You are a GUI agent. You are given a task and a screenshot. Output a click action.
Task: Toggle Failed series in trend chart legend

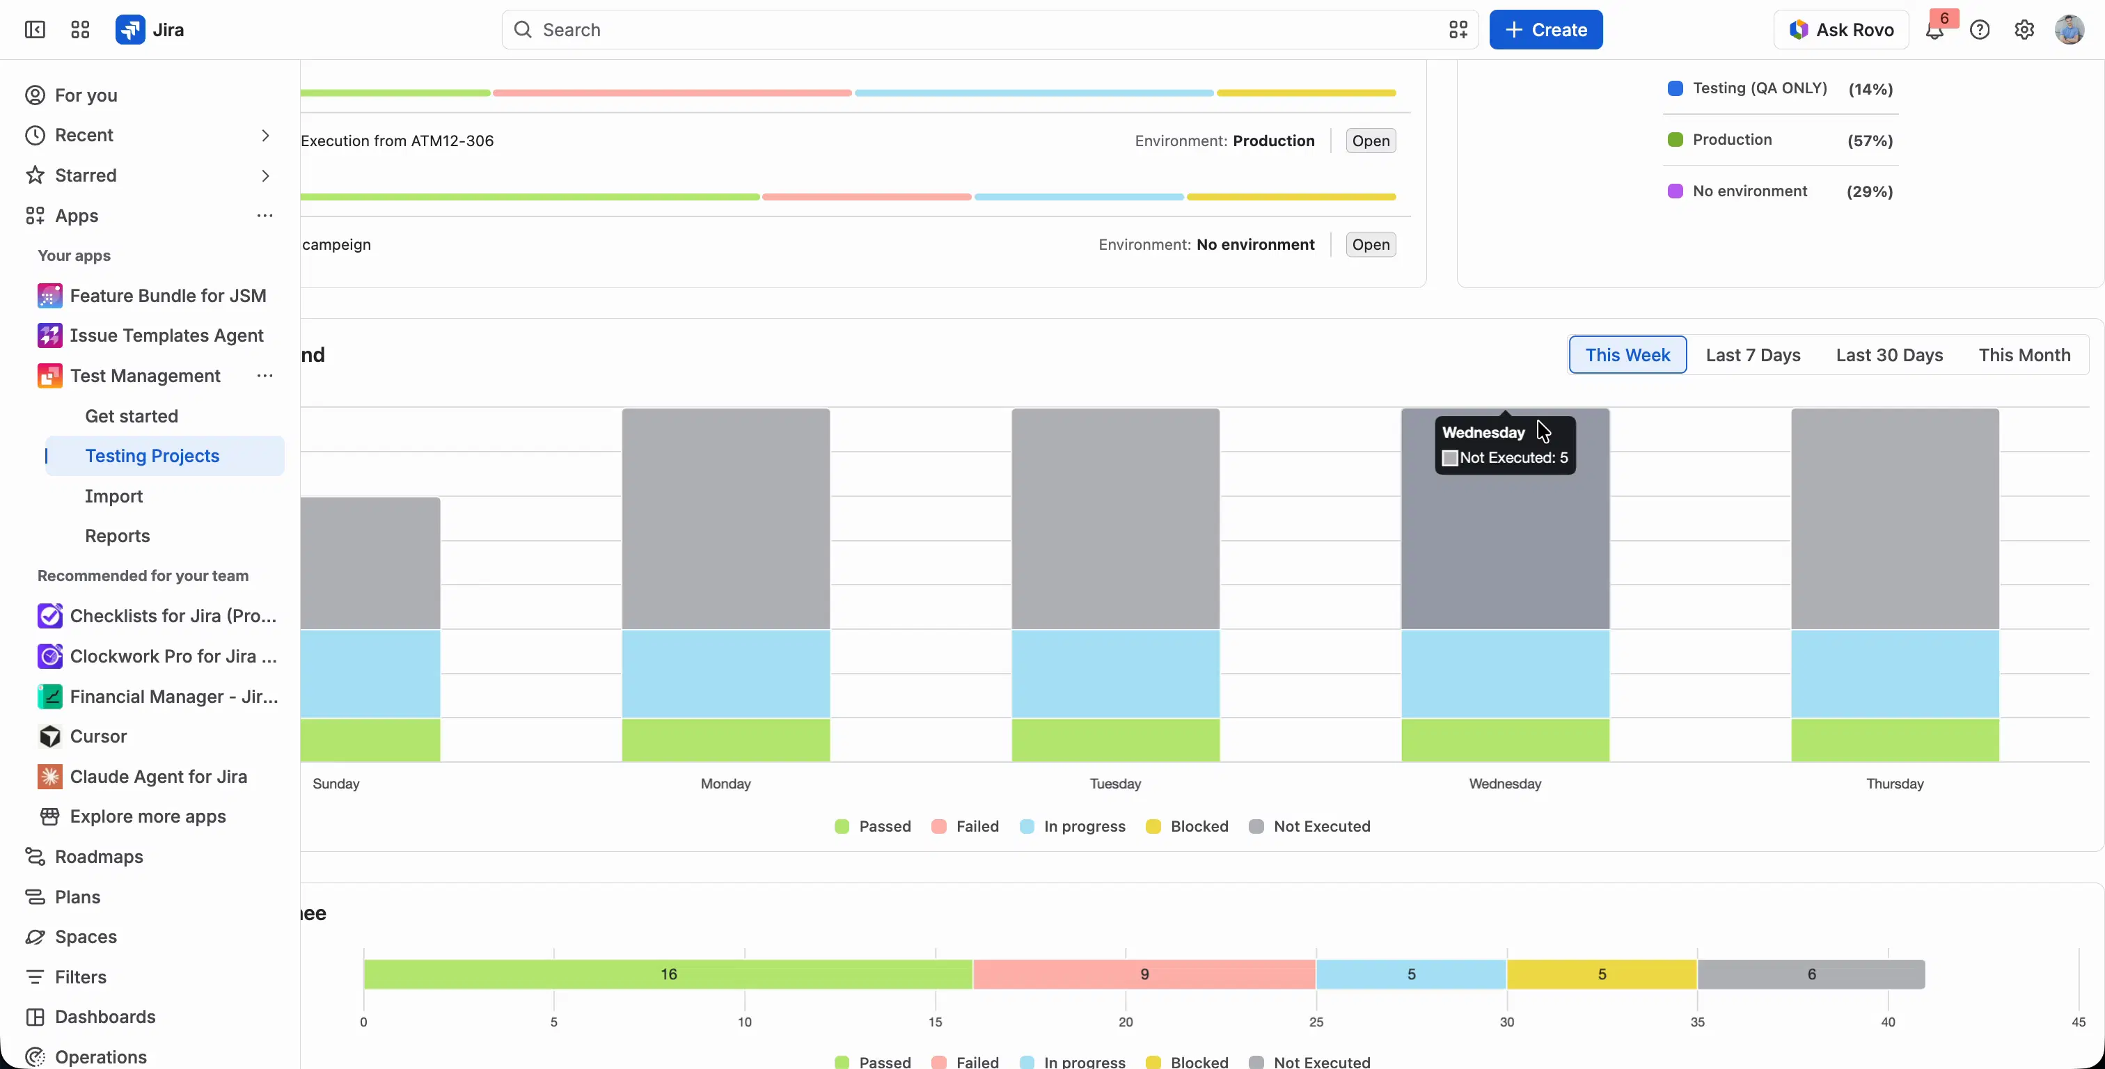pyautogui.click(x=965, y=826)
